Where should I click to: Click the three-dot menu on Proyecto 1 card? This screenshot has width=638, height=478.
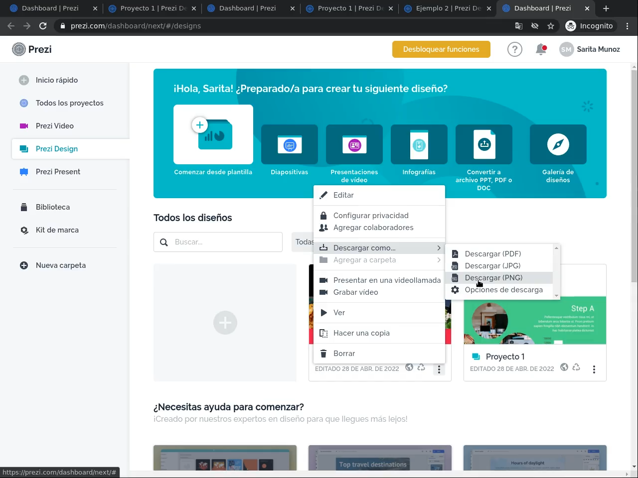[x=594, y=369]
